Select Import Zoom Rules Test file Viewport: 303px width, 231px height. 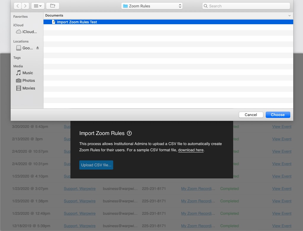tap(168, 22)
